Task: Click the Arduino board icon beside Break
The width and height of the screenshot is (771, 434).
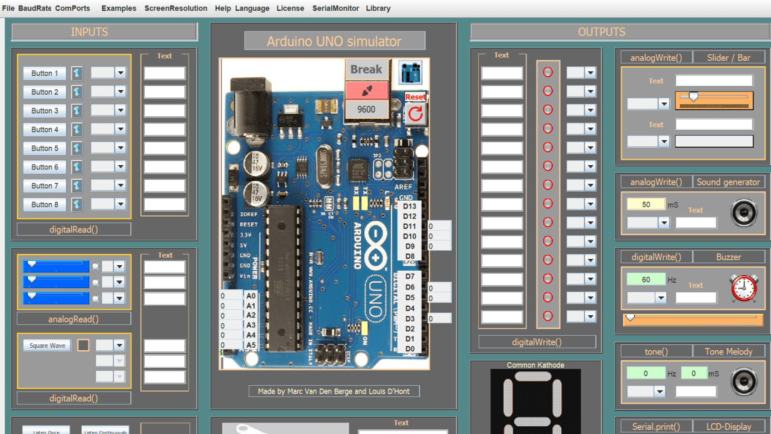Action: (x=410, y=72)
